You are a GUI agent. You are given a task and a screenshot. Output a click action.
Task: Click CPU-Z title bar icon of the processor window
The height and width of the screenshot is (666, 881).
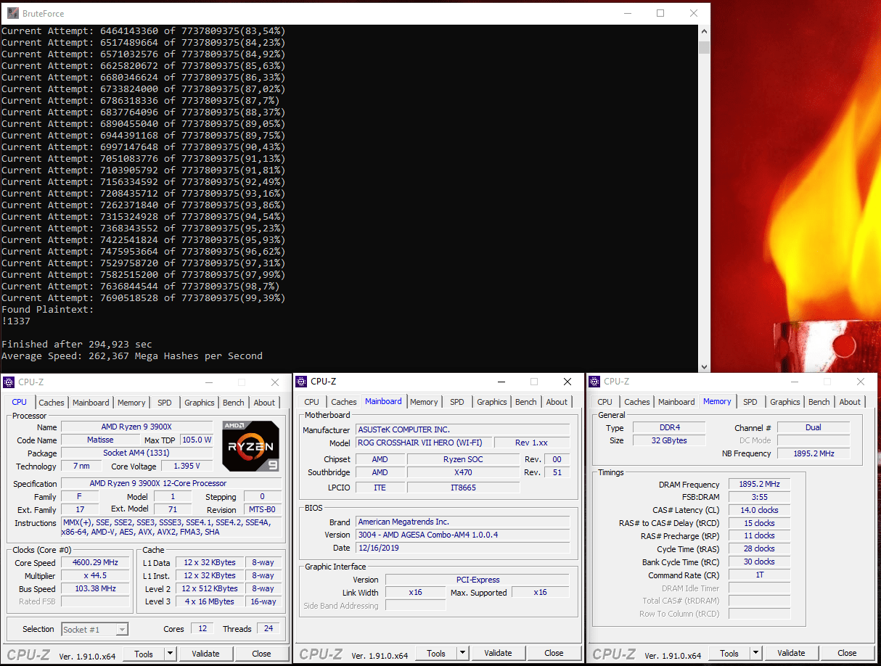click(9, 382)
